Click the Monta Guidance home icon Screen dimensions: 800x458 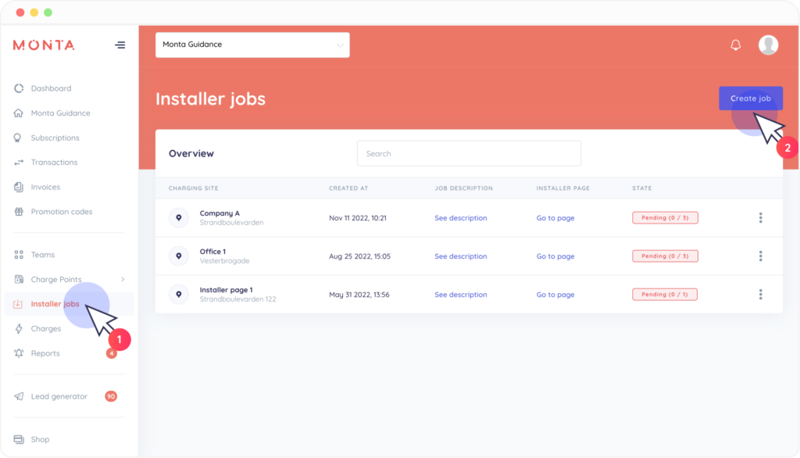tap(19, 113)
